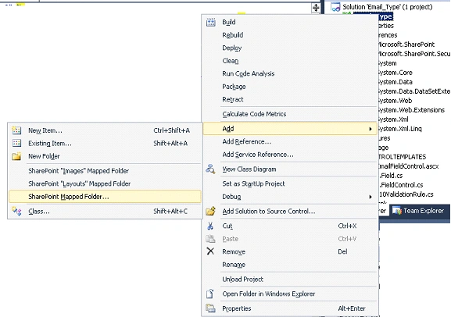This screenshot has width=451, height=317.
Task: Click the View Class Diagram icon
Action: click(210, 169)
